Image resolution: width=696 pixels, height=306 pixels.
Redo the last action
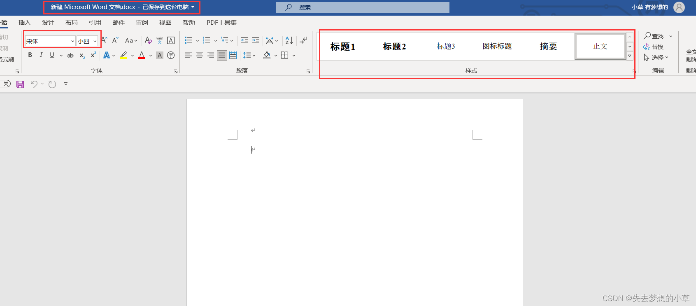[x=52, y=84]
